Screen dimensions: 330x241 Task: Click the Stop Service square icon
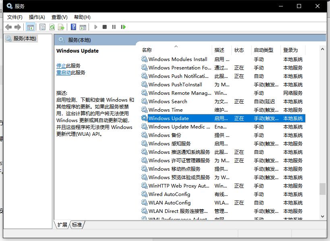click(x=105, y=27)
